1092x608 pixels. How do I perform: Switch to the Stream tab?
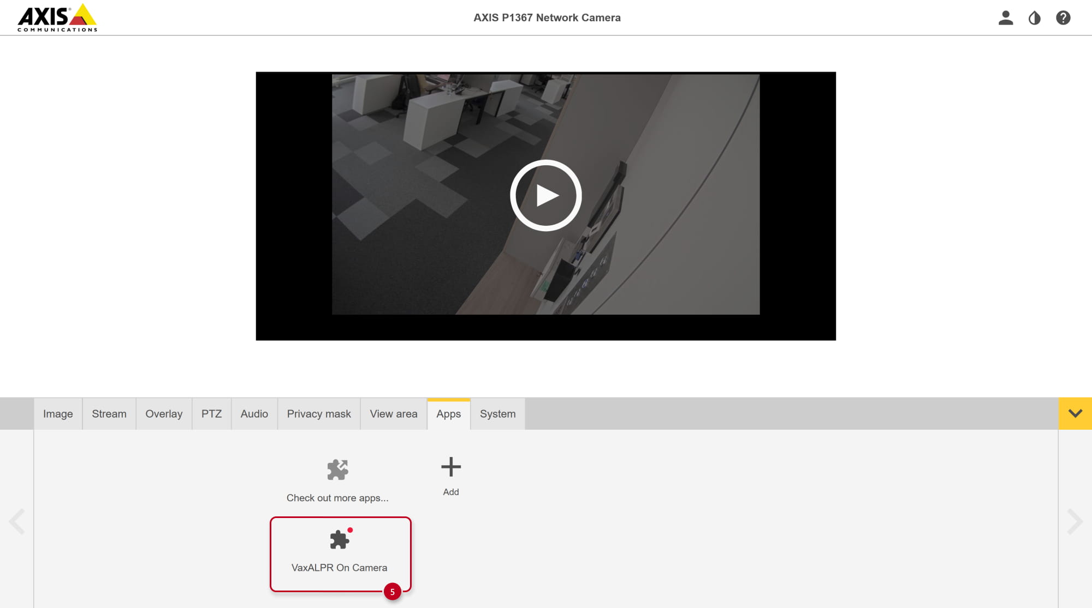(109, 414)
